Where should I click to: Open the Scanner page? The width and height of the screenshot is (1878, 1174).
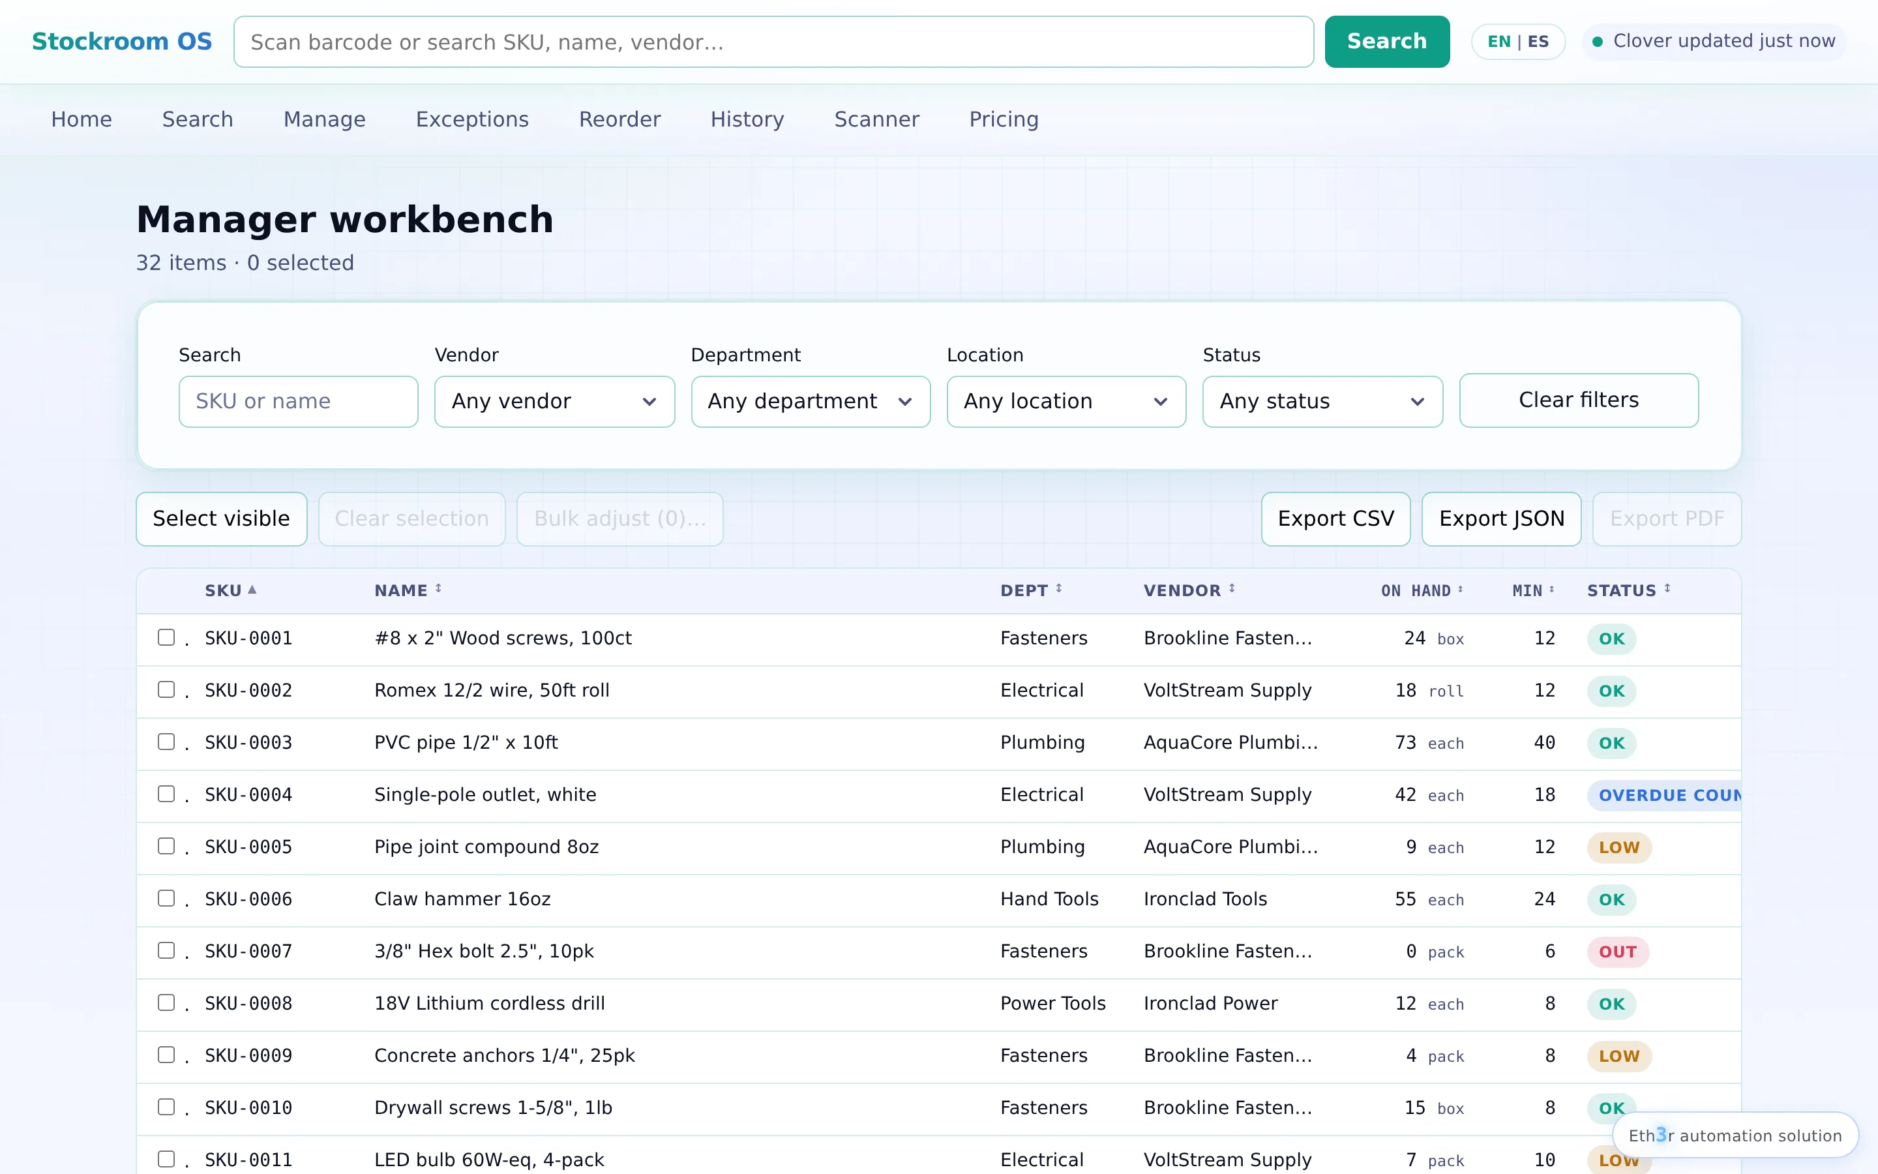pos(876,119)
